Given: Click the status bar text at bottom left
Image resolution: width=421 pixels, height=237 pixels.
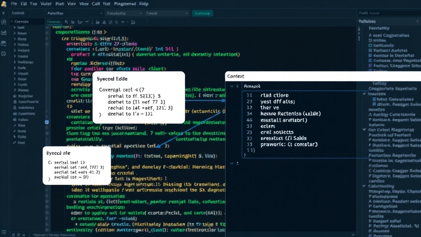Looking at the screenshot, I should (55, 235).
